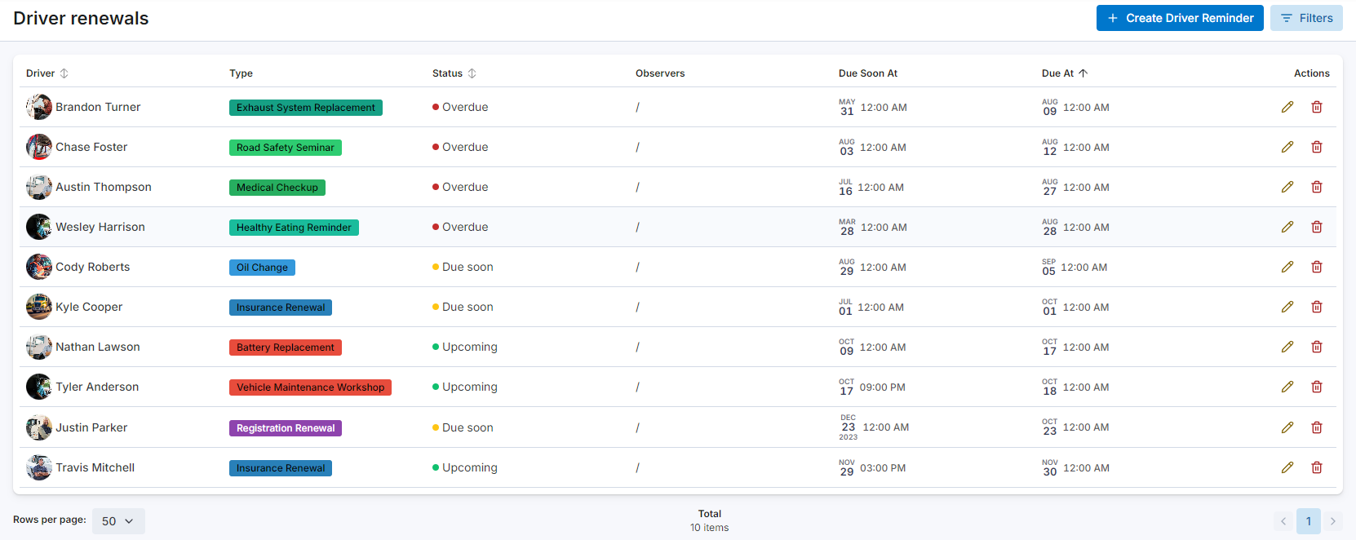
Task: Click Create Driver Reminder button
Action: coord(1179,18)
